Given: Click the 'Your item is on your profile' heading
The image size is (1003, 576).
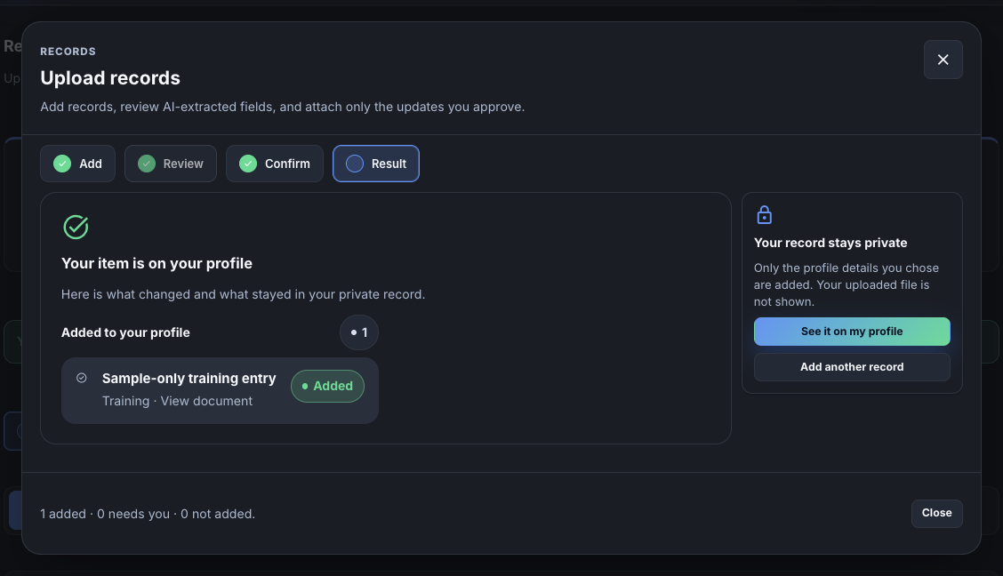Looking at the screenshot, I should 156,263.
